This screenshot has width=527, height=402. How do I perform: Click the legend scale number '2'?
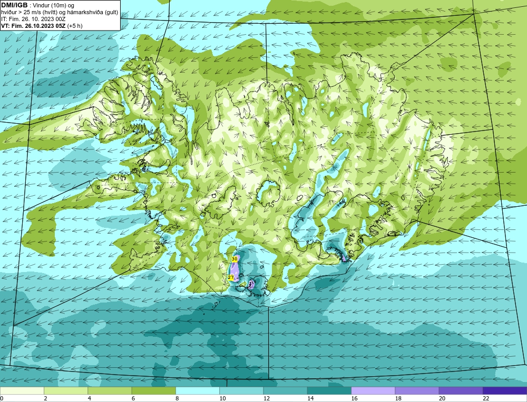click(45, 398)
